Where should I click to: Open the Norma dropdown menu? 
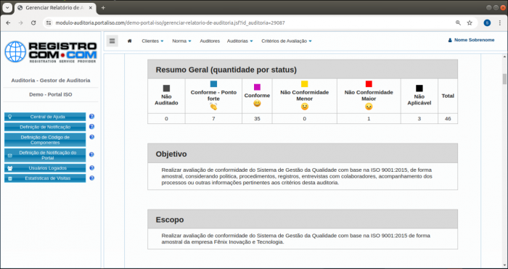pyautogui.click(x=181, y=41)
